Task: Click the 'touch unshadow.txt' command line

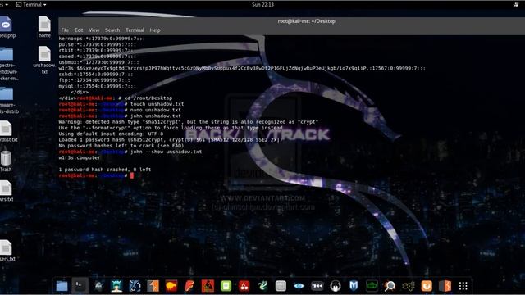Action: pyautogui.click(x=121, y=104)
